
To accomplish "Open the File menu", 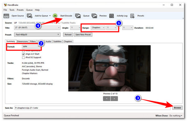I will coord(5,10).
